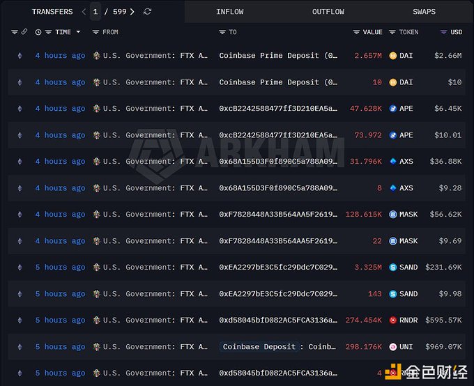Viewport: 474px width, 386px height.
Task: Click the 8 AXS value cell
Action: pos(379,188)
